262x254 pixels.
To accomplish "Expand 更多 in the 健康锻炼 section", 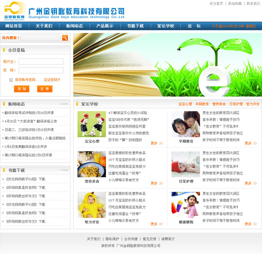I will coord(250,224).
